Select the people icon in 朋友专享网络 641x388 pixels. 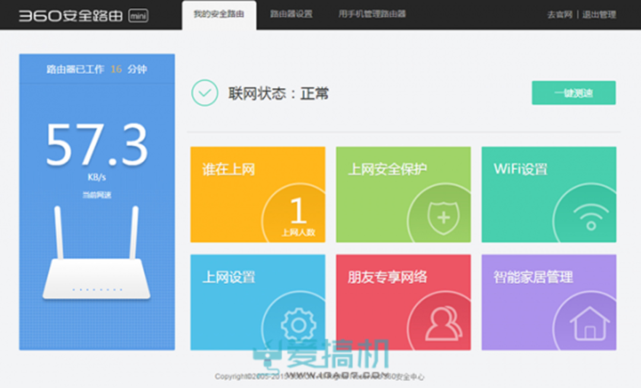[x=443, y=324]
